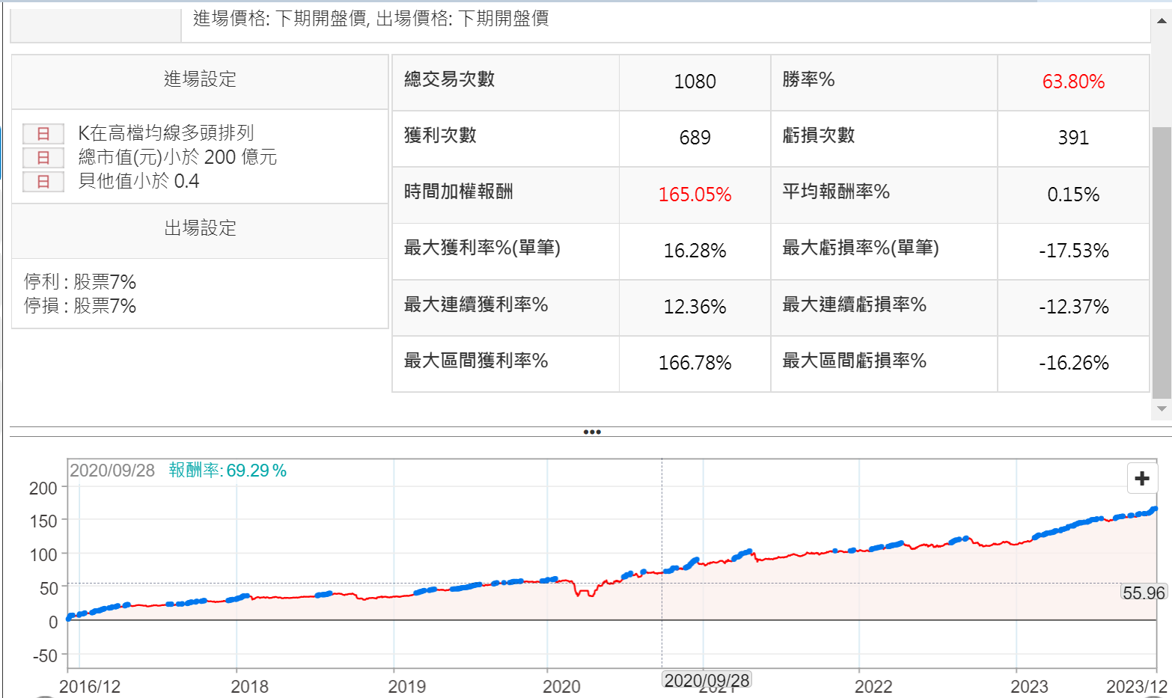The height and width of the screenshot is (698, 1172).
Task: Click the K在高檔均線多頭排列 condition text
Action: pyautogui.click(x=166, y=133)
